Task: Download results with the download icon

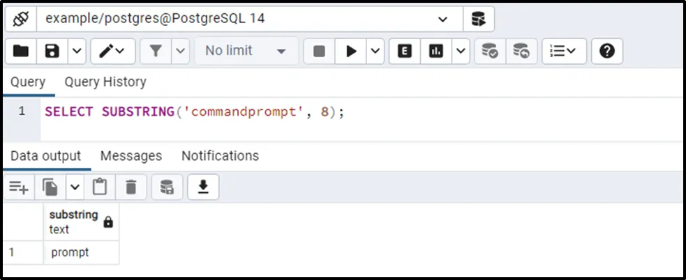Action: [x=203, y=187]
